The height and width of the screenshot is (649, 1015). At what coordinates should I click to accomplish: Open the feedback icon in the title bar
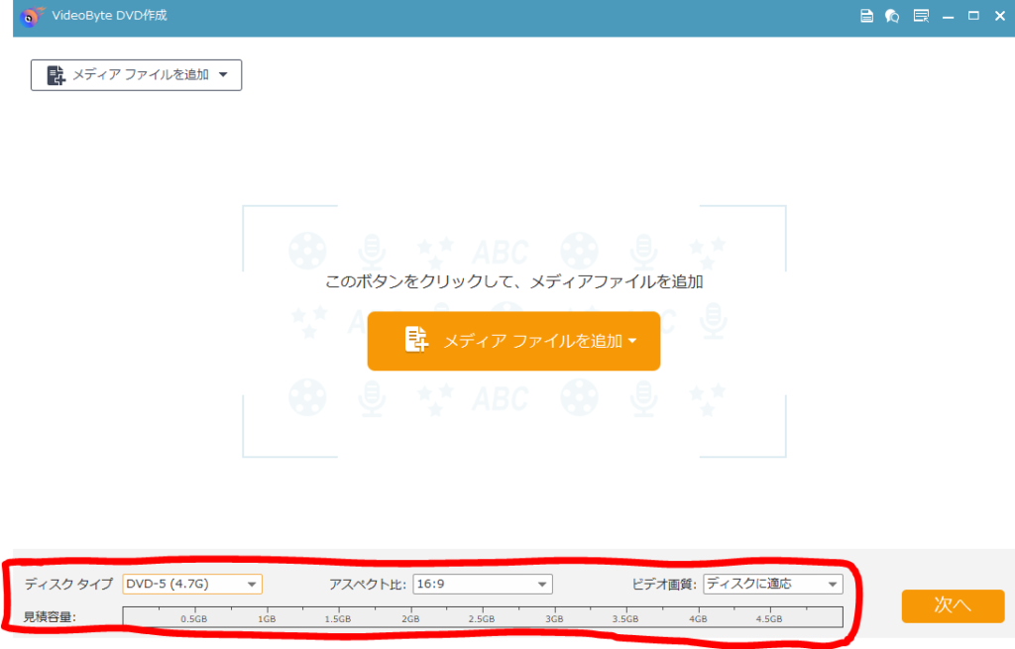891,16
